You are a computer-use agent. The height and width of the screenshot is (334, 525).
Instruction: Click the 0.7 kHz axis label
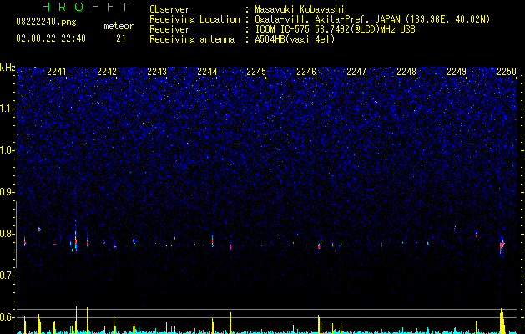pyautogui.click(x=7, y=276)
